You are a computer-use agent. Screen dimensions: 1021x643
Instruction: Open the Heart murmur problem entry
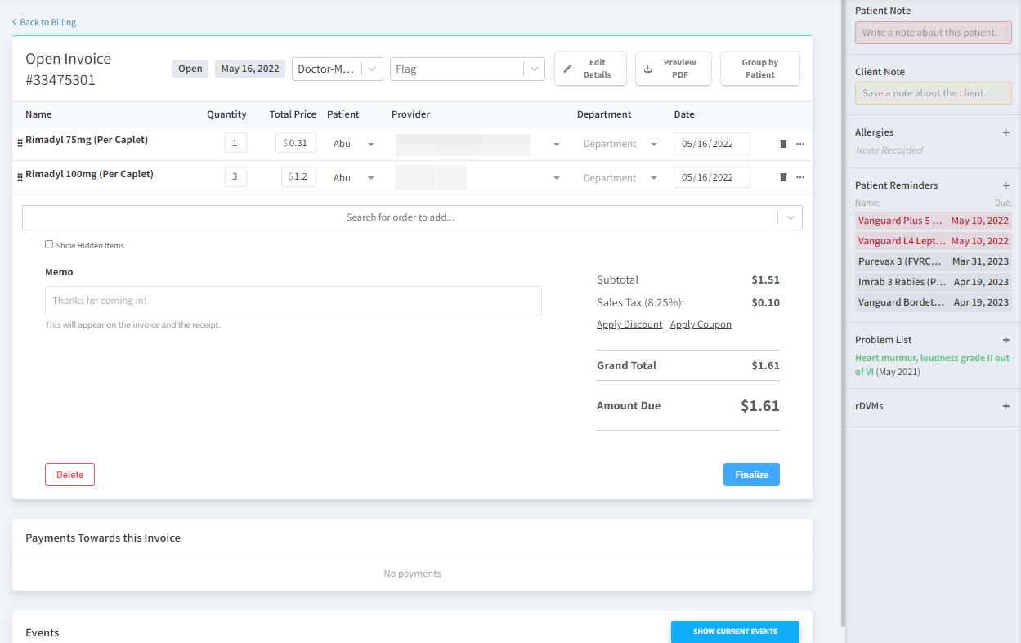point(932,364)
